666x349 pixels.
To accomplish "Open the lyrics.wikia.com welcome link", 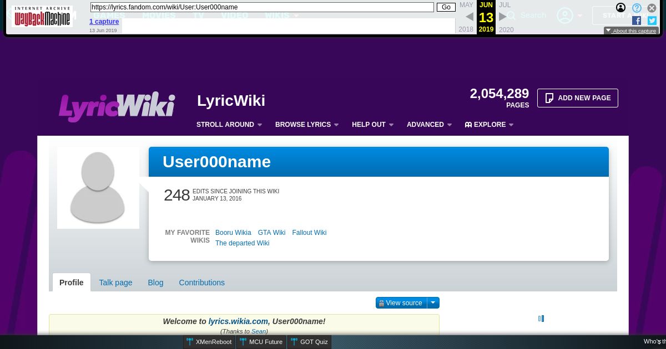I will pyautogui.click(x=238, y=321).
